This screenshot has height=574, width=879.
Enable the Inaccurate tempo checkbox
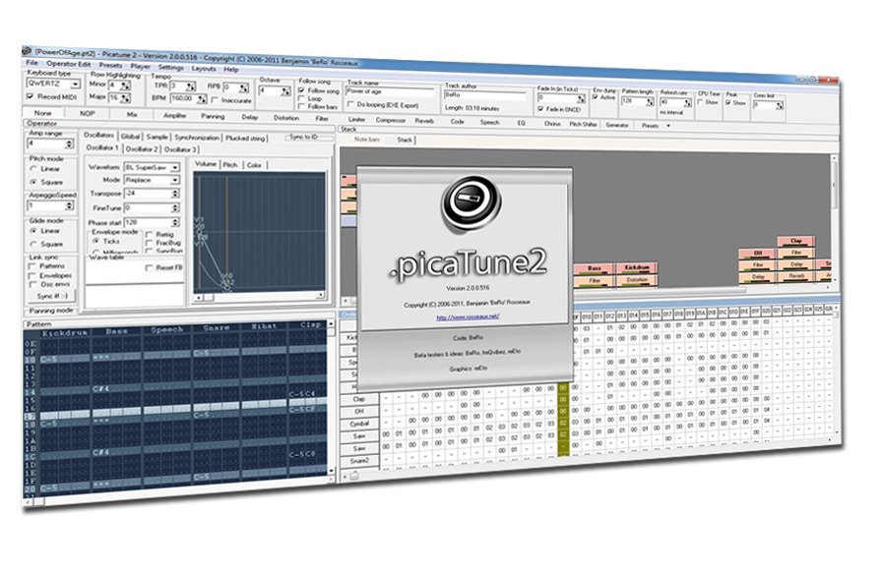[x=215, y=100]
